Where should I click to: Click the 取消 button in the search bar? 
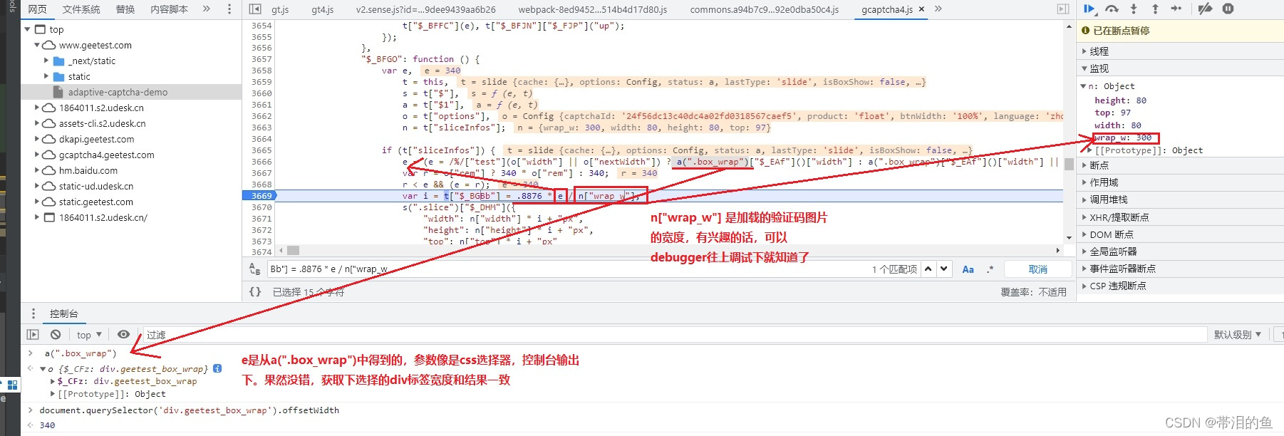1038,269
